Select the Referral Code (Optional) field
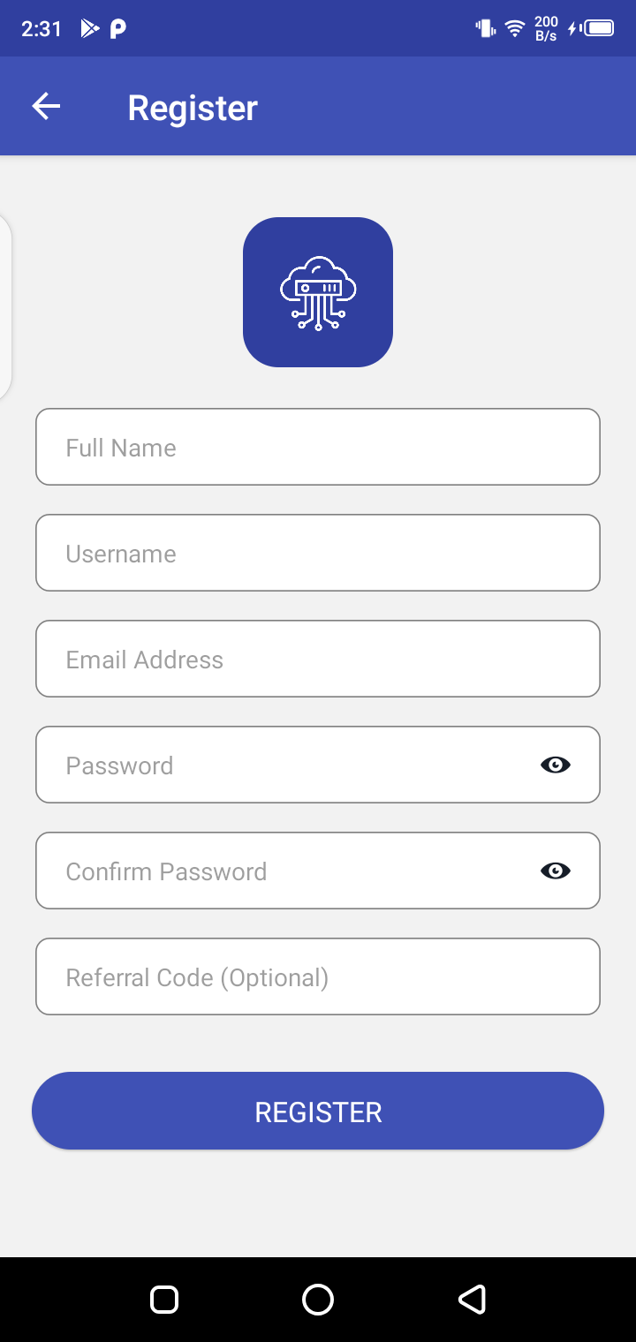 click(318, 976)
